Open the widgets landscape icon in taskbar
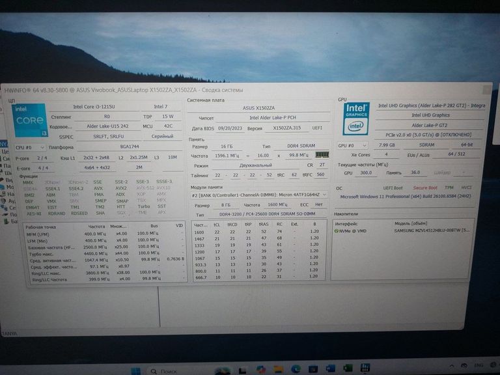The width and height of the screenshot is (500, 375). pyautogui.click(x=222, y=371)
